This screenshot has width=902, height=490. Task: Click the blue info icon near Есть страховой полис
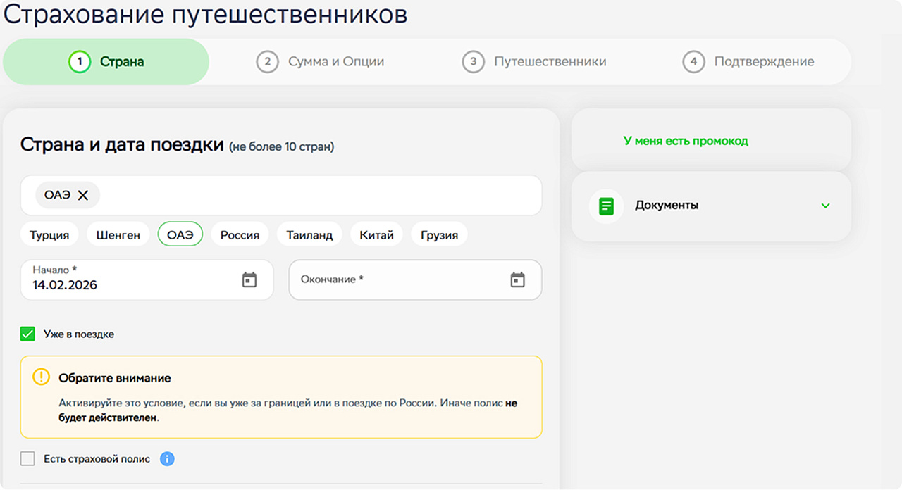click(167, 459)
